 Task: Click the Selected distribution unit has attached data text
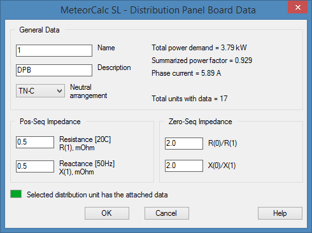97,195
